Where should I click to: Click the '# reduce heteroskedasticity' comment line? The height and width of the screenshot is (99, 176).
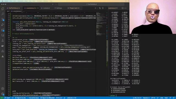click(23, 34)
